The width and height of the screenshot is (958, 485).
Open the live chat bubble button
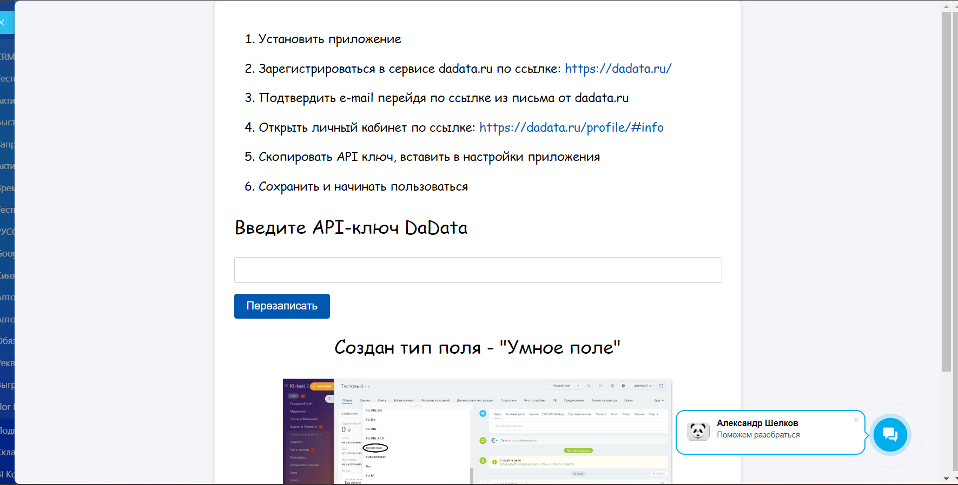tap(890, 434)
